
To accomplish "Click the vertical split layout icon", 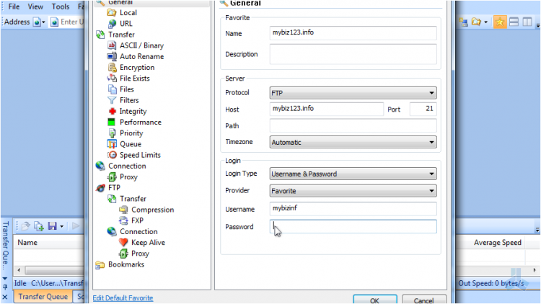I will [527, 22].
